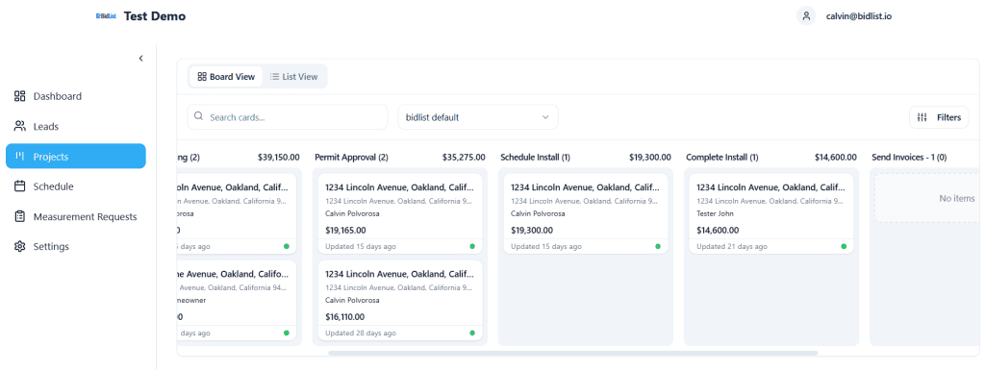This screenshot has width=985, height=370.
Task: Switch to List View
Action: click(x=294, y=77)
